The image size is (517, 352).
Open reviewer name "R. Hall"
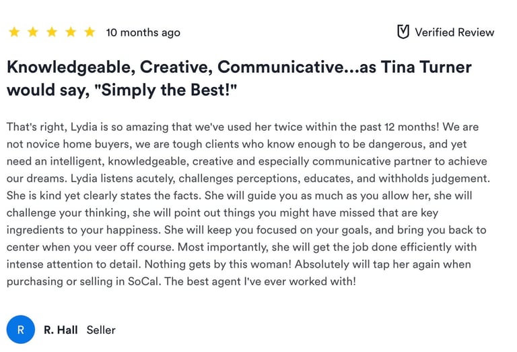pyautogui.click(x=61, y=330)
